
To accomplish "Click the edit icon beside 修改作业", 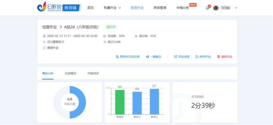I will 197,57.
